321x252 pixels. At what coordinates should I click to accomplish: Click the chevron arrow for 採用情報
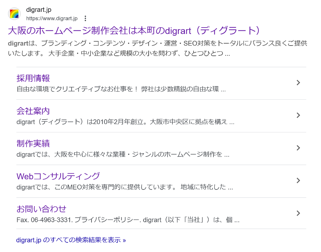[x=298, y=83]
